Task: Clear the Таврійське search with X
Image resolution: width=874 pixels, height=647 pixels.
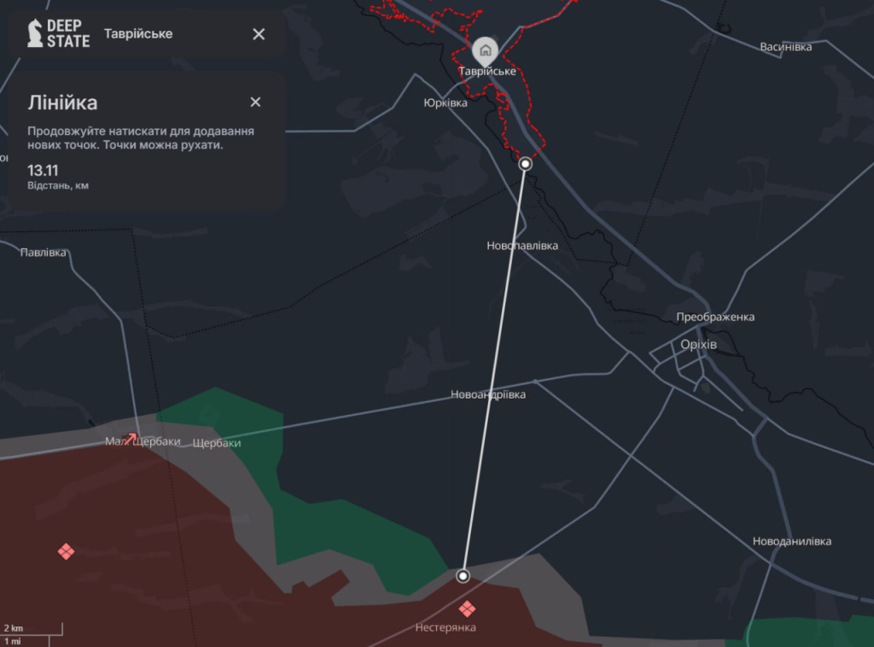Action: click(259, 34)
